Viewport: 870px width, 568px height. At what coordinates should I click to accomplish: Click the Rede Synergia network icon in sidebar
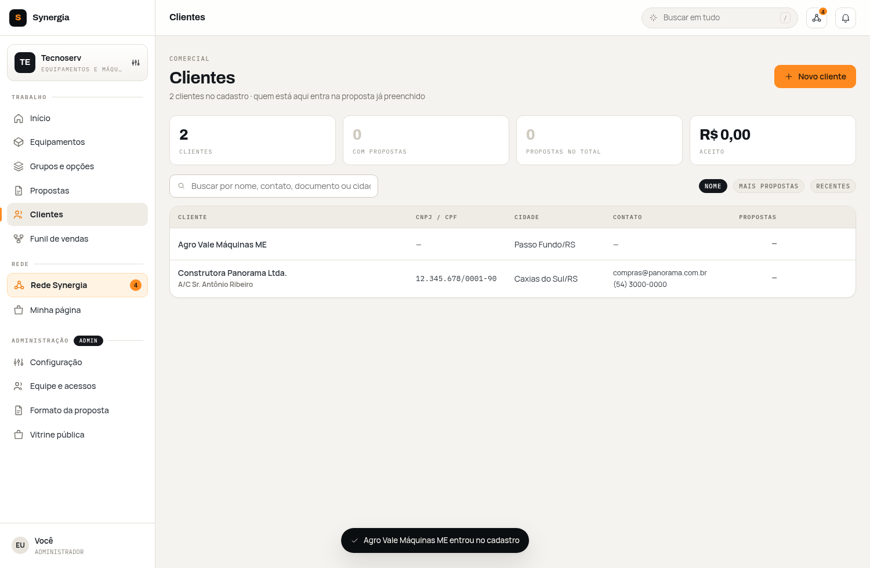click(19, 285)
